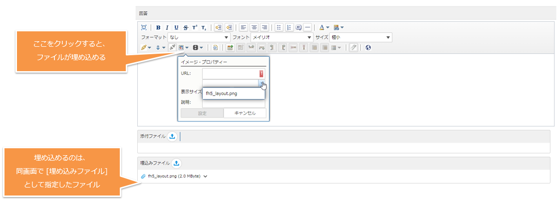Insert a bulleted list
This screenshot has height=200, width=558.
[x=279, y=27]
